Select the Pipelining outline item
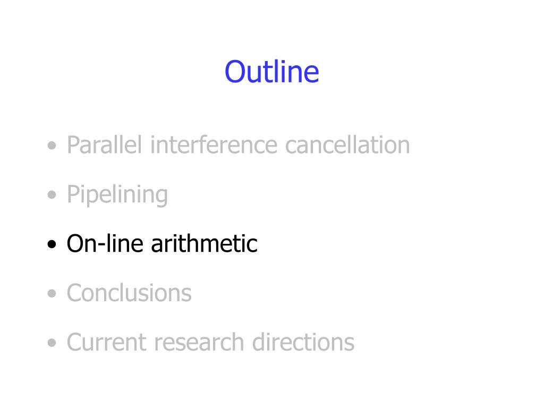544x408 pixels. (117, 194)
